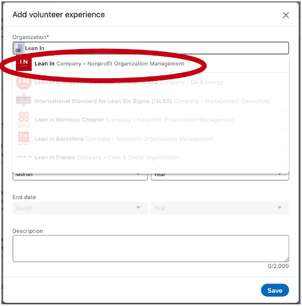The width and height of the screenshot is (302, 306).
Task: Click the ISLSS organization logo
Action: coord(24,101)
